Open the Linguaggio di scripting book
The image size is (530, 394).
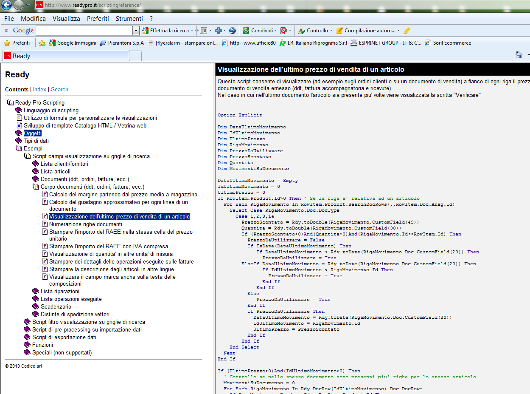pos(51,110)
